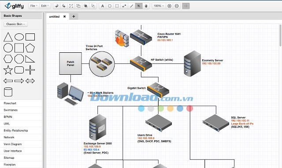The image size is (282, 168).
Task: Select the Patch Panel box on canvas
Action: pyautogui.click(x=70, y=63)
